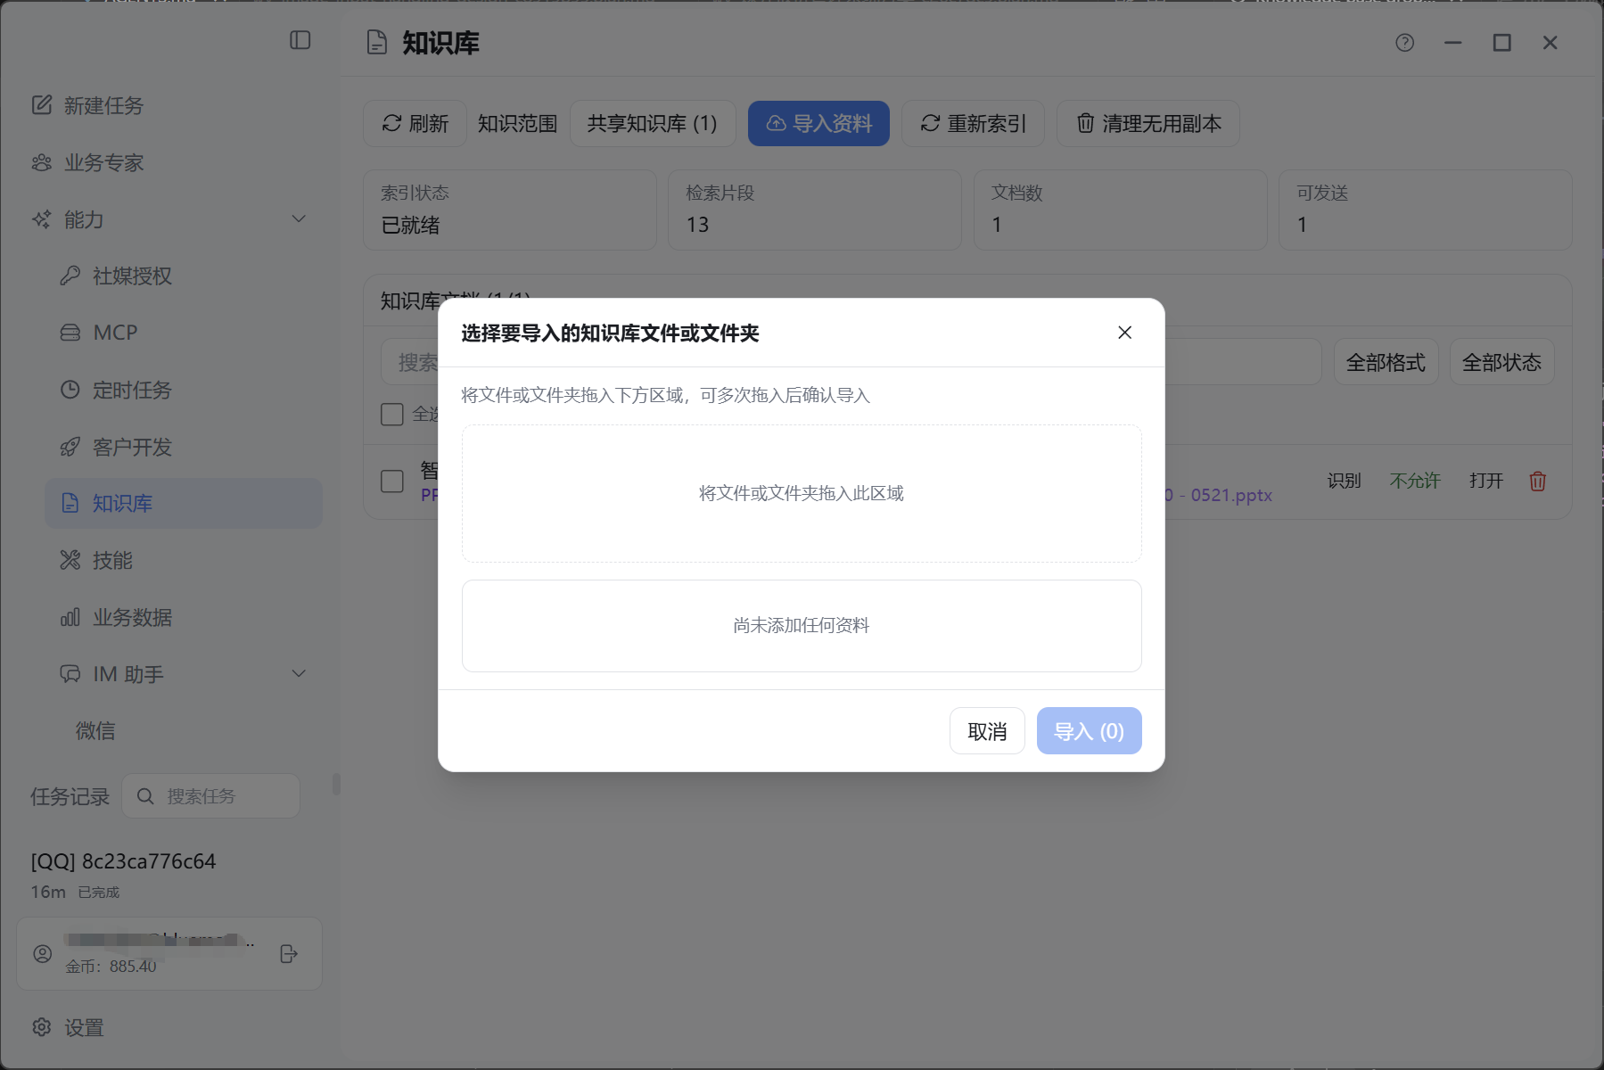This screenshot has width=1604, height=1070.
Task: Open 共享知识库 (1)
Action: pyautogui.click(x=653, y=123)
